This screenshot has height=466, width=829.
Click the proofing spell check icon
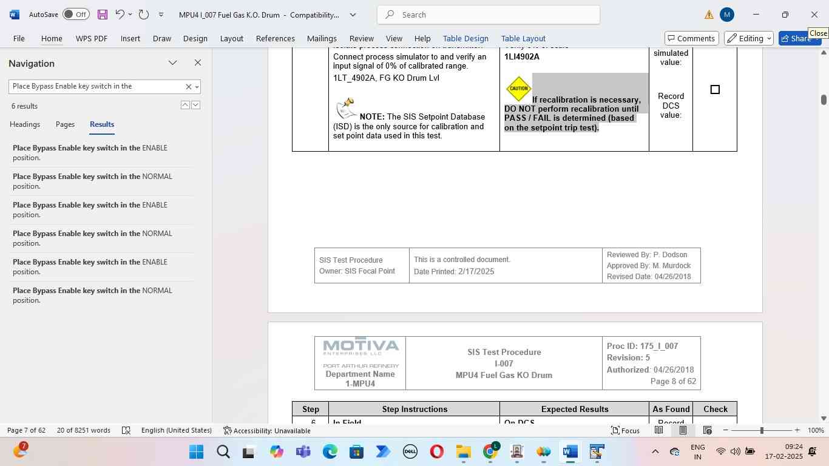pyautogui.click(x=126, y=430)
